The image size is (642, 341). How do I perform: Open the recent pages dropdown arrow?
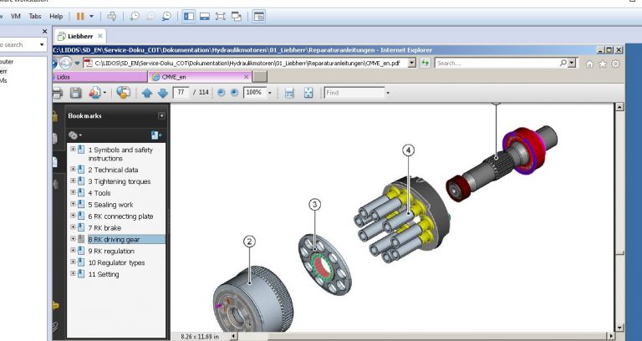click(x=77, y=64)
